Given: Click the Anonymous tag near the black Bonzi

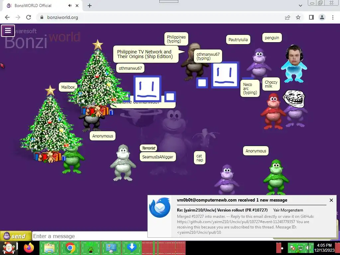Looking at the screenshot, I should click(103, 136).
